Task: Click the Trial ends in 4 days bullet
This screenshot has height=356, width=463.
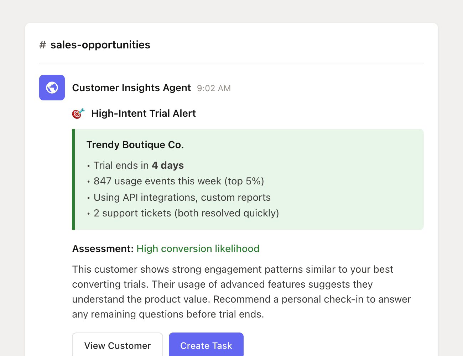Action: point(139,165)
